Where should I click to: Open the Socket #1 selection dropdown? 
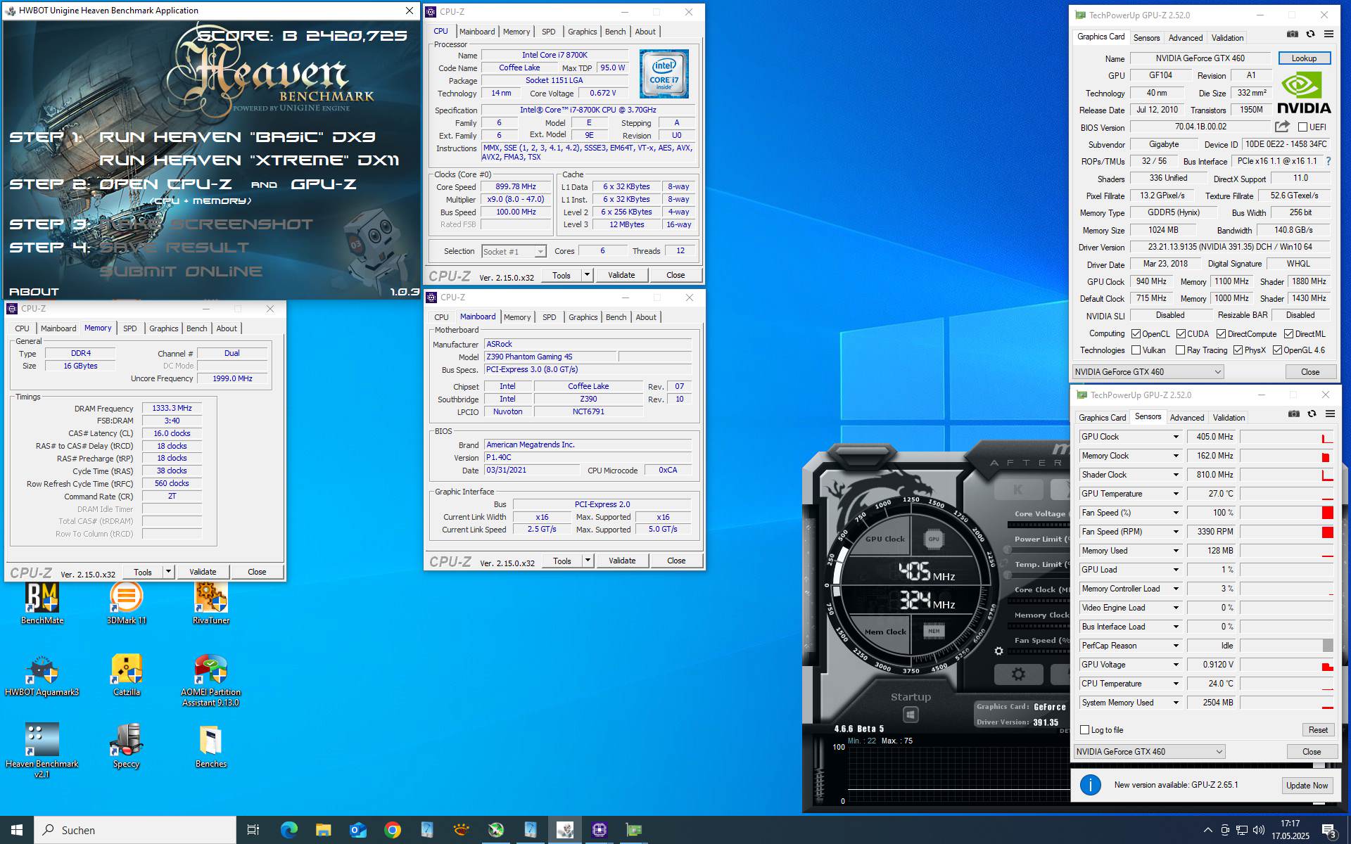tap(514, 252)
